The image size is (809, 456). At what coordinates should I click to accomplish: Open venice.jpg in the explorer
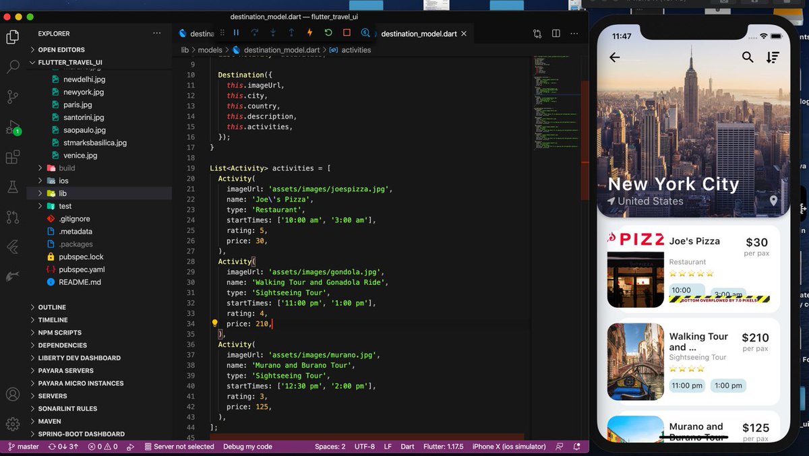coord(80,155)
